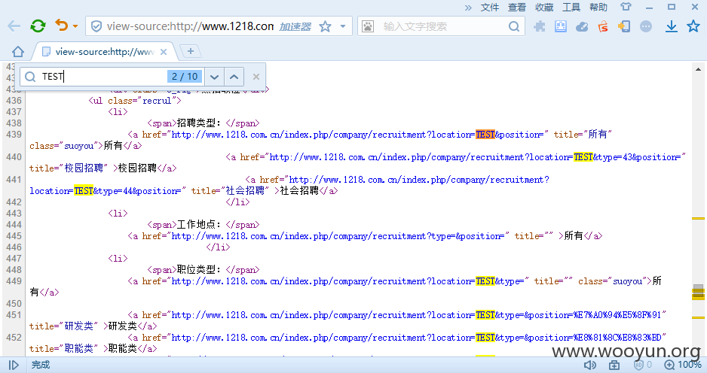Open ad-block shield icon in status bar
This screenshot has height=373, width=707.
coord(638,365)
